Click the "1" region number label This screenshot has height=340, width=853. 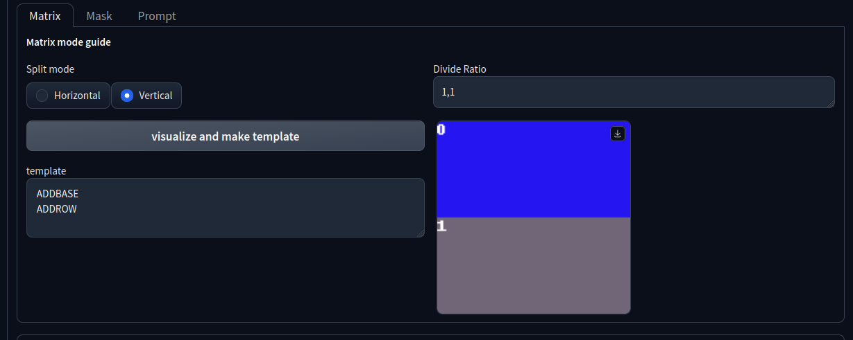[x=441, y=226]
